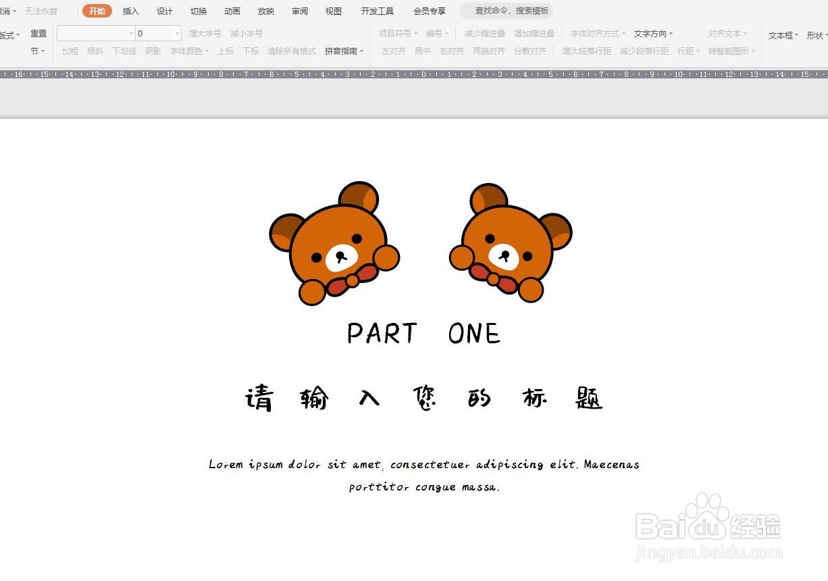Viewport: 828px width, 581px height.
Task: Expand the 拼音指南 dropdown
Action: [x=344, y=51]
